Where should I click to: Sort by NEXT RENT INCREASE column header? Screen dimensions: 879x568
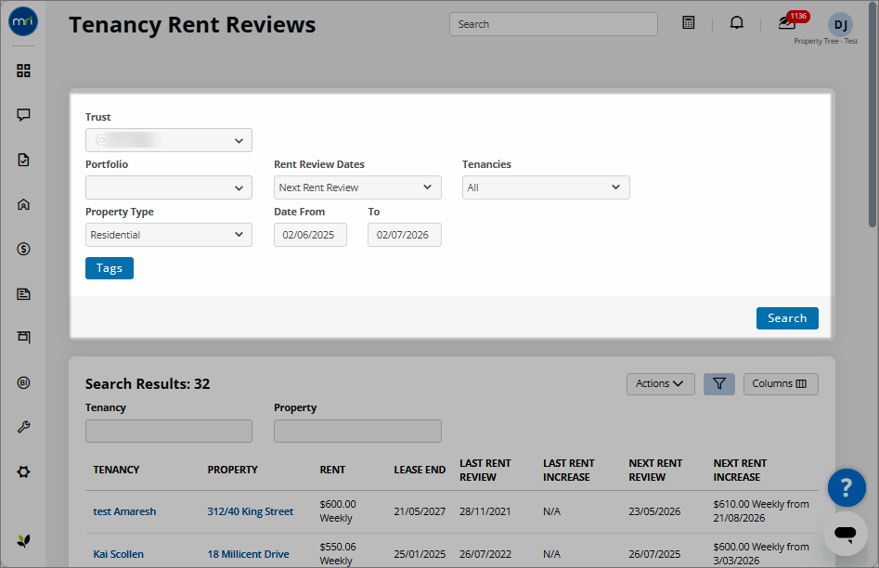740,470
